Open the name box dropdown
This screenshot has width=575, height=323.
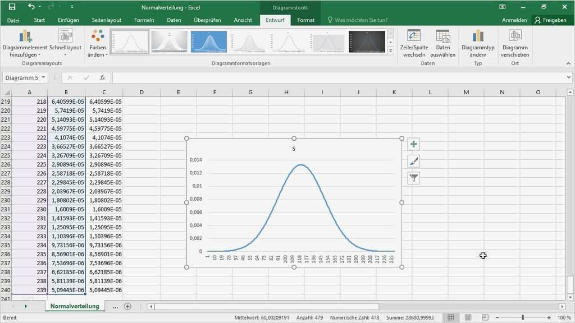click(43, 78)
